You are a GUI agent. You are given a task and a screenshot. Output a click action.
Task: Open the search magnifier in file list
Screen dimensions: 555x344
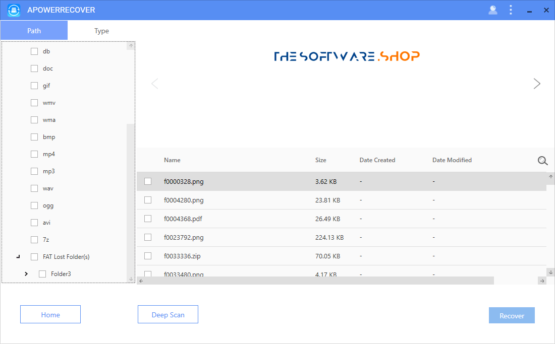pyautogui.click(x=542, y=161)
